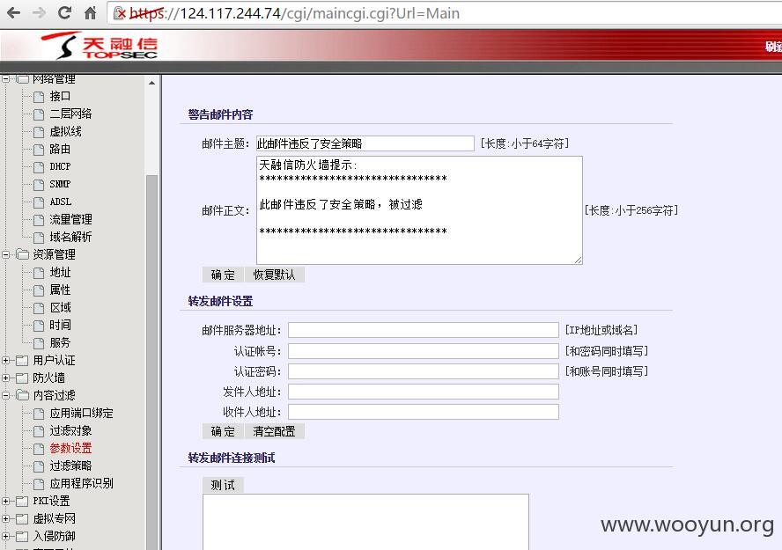Screen dimensions: 782x550
Task: Go forward in browser history
Action: (x=39, y=13)
